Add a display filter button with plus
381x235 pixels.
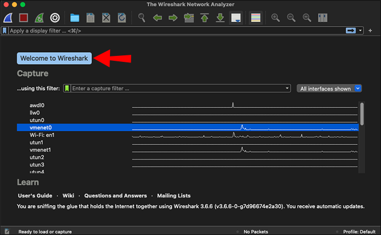click(370, 30)
